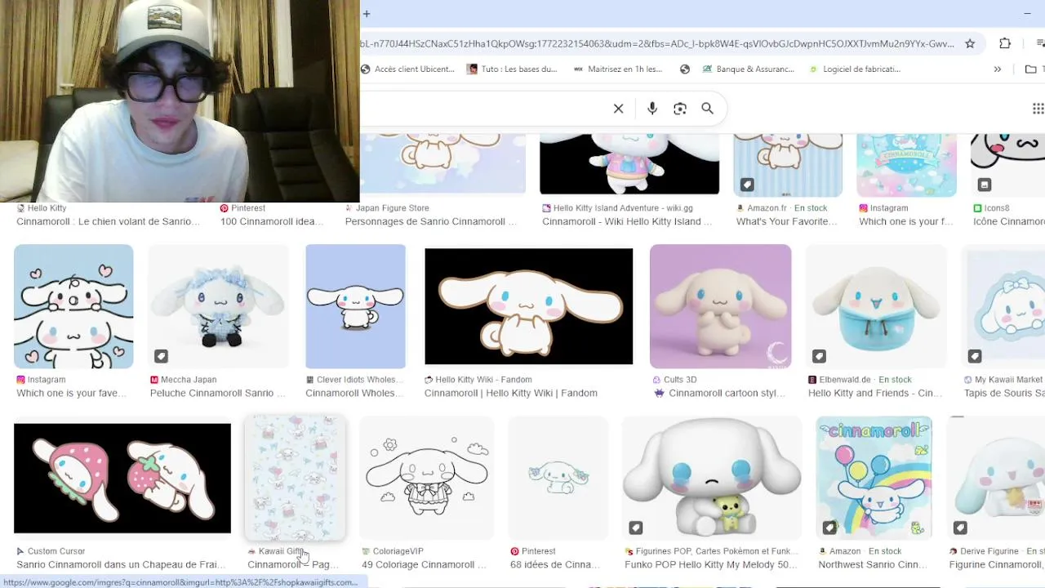Open the 'Maitrisez en 1h les...' bookmark

tap(618, 69)
